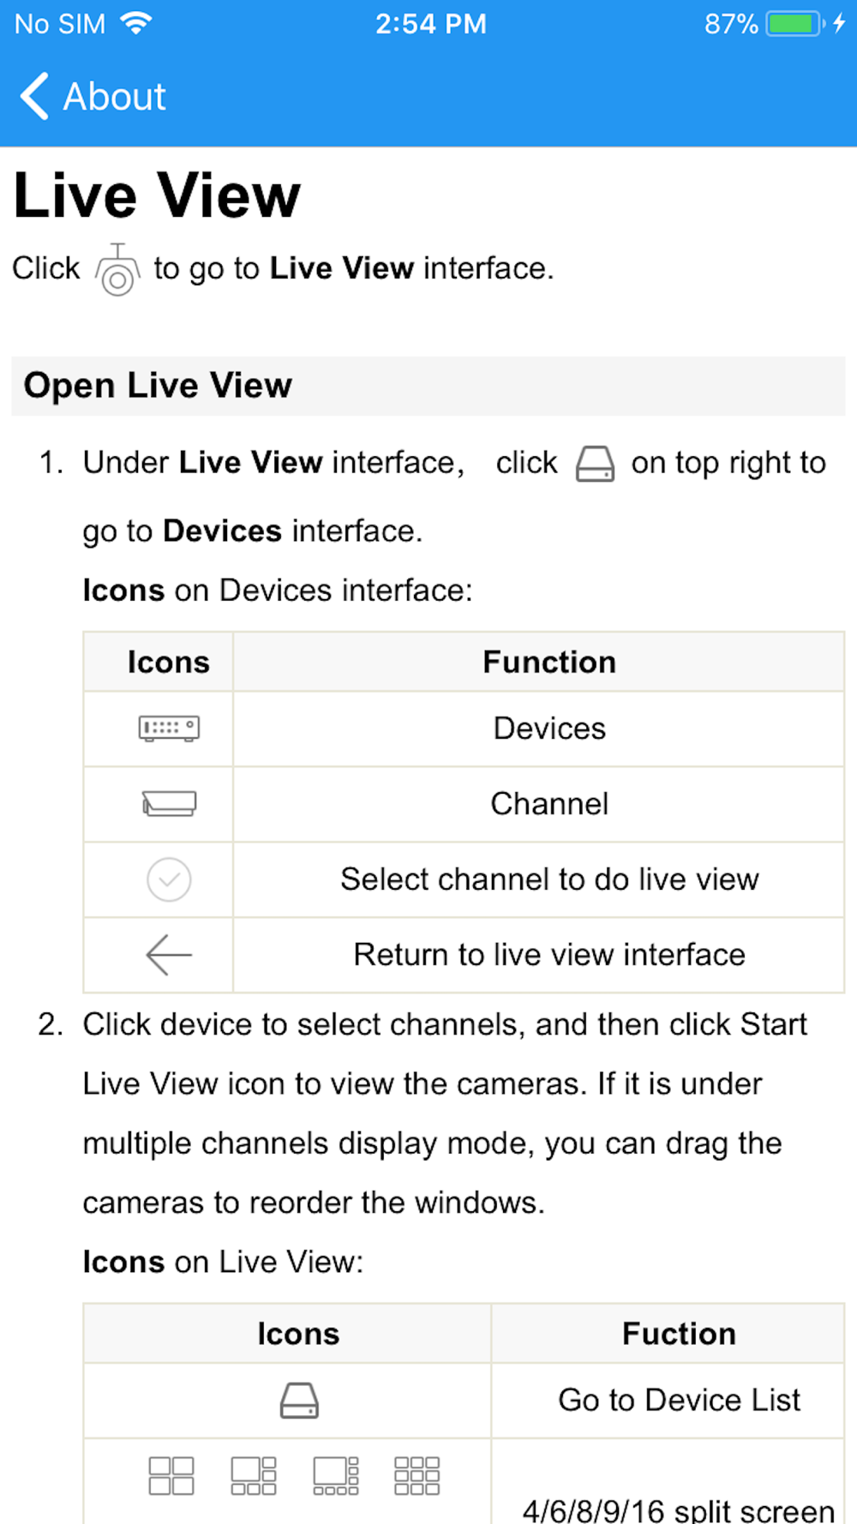Screen dimensions: 857x1524
Task: Select the 8 split screen icon
Action: coord(336,1476)
